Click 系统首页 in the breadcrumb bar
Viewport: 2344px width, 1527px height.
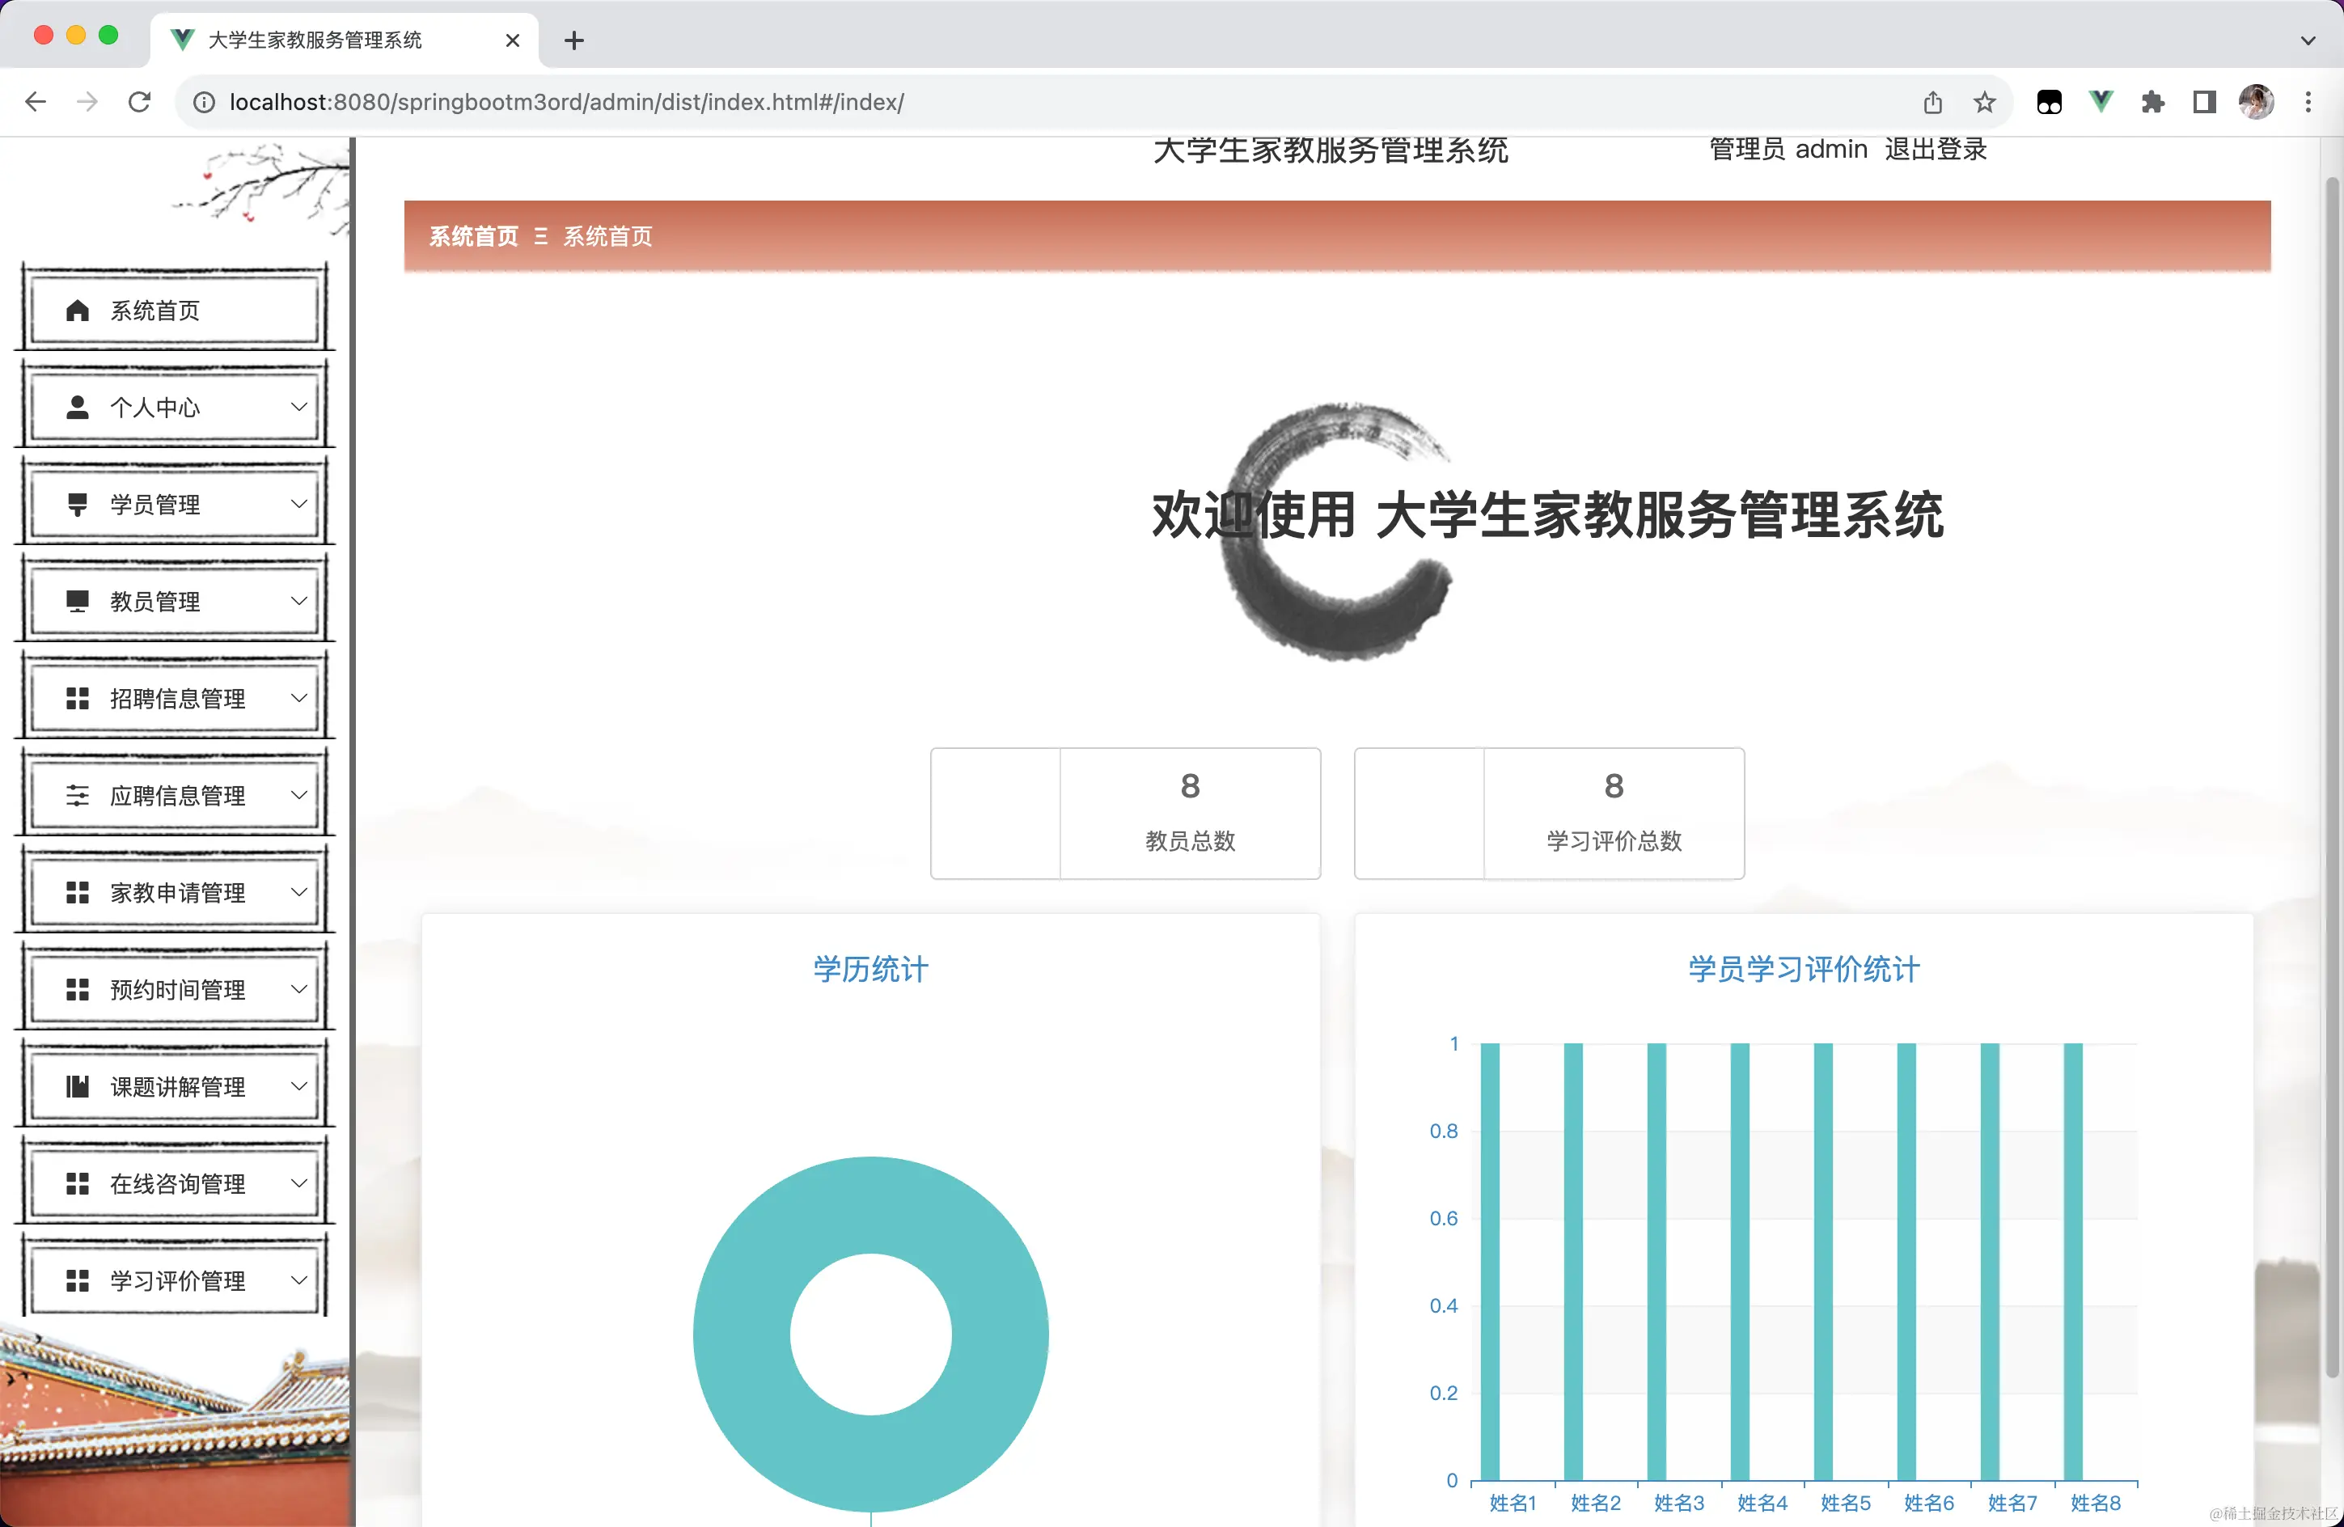[x=474, y=236]
